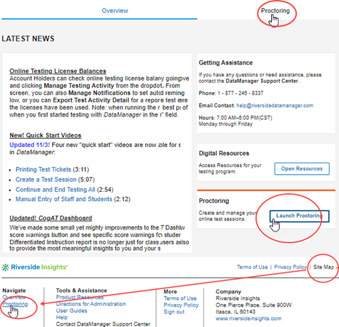Switch to the Overview tab
The height and width of the screenshot is (327, 339).
115,11
